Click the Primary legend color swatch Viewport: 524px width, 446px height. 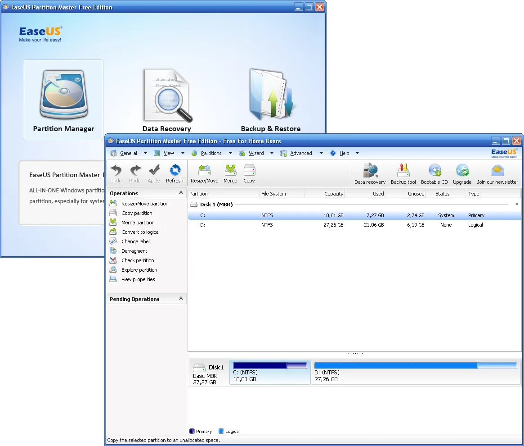[192, 431]
